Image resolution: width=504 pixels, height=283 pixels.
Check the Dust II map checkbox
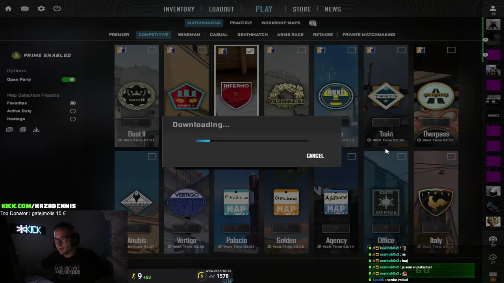point(152,50)
